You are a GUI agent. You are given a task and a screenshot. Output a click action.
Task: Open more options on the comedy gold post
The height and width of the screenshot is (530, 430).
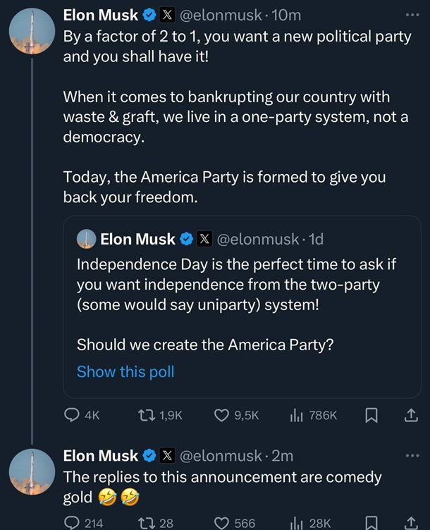tap(412, 456)
